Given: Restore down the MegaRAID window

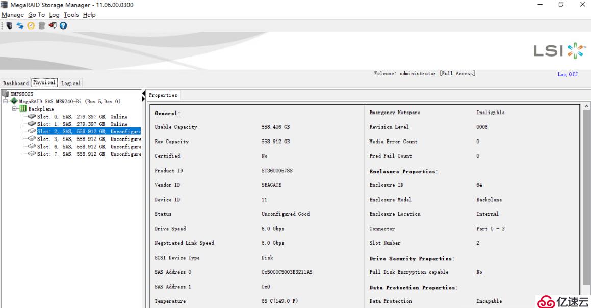Looking at the screenshot, I should point(561,5).
